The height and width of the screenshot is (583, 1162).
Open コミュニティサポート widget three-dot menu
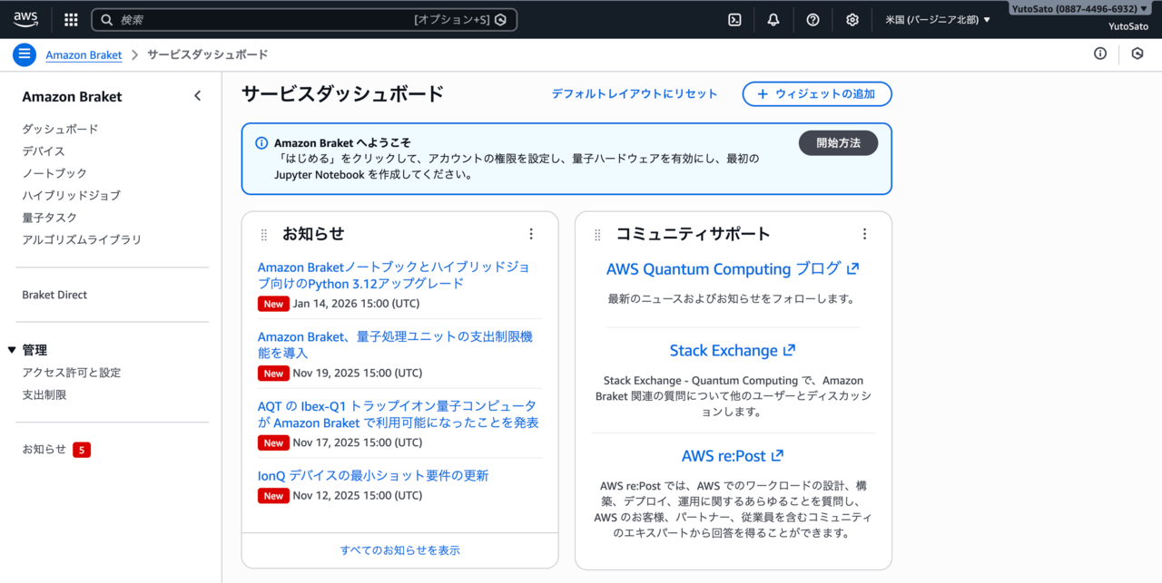864,234
